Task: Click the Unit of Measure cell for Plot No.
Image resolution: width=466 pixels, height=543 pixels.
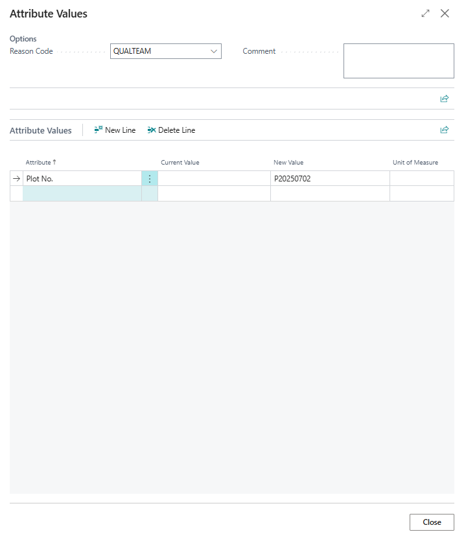Action: [x=421, y=179]
